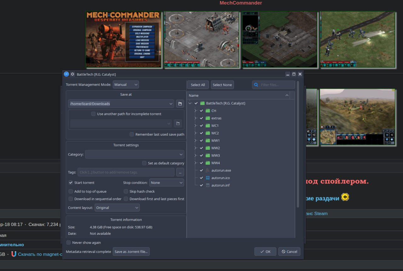Click the qBittorrent icon in title bar
Image resolution: width=403 pixels, height=271 pixels.
(66, 74)
